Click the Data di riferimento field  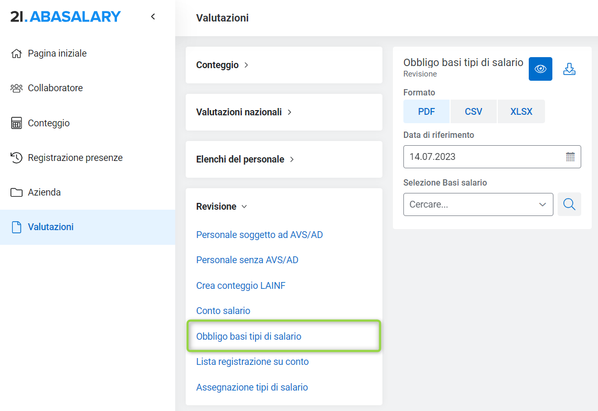point(483,157)
